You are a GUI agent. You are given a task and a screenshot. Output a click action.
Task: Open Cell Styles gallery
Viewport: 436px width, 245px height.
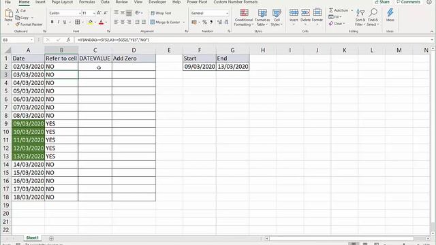pos(277,17)
